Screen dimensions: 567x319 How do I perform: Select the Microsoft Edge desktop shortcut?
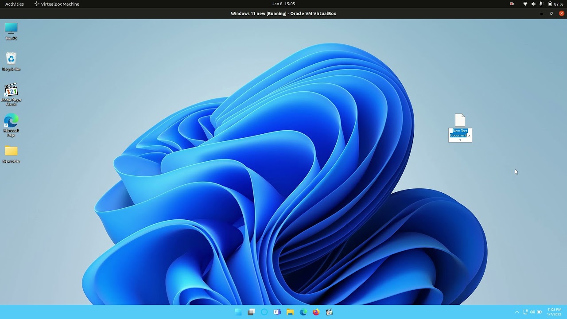pos(11,125)
